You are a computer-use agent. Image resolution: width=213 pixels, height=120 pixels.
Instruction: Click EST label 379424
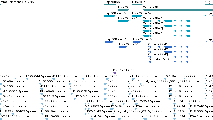[190, 76]
